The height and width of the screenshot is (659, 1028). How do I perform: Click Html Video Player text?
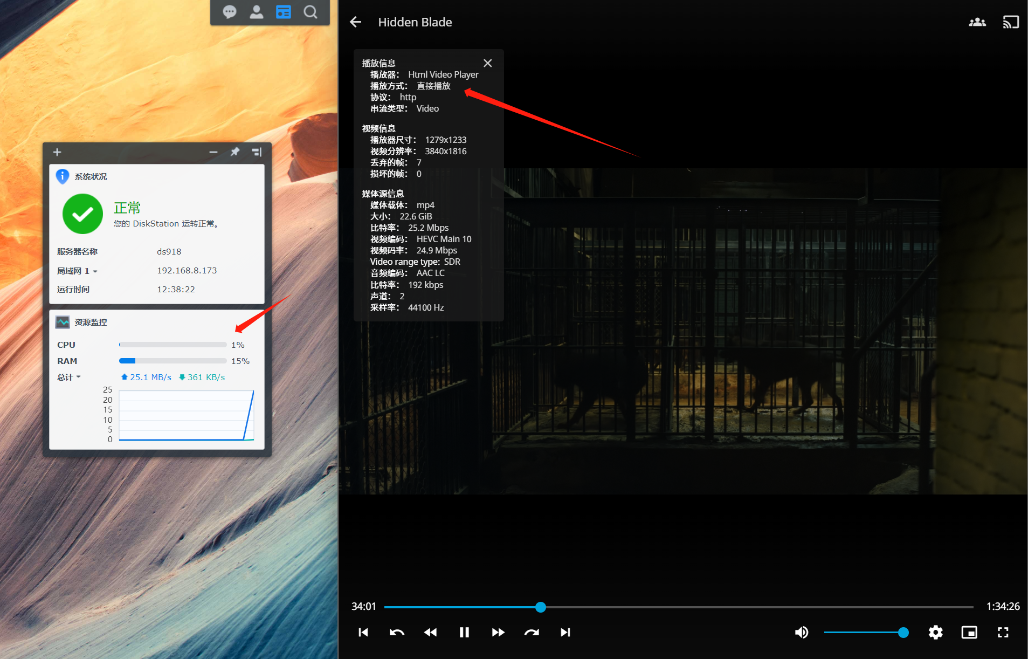[443, 74]
